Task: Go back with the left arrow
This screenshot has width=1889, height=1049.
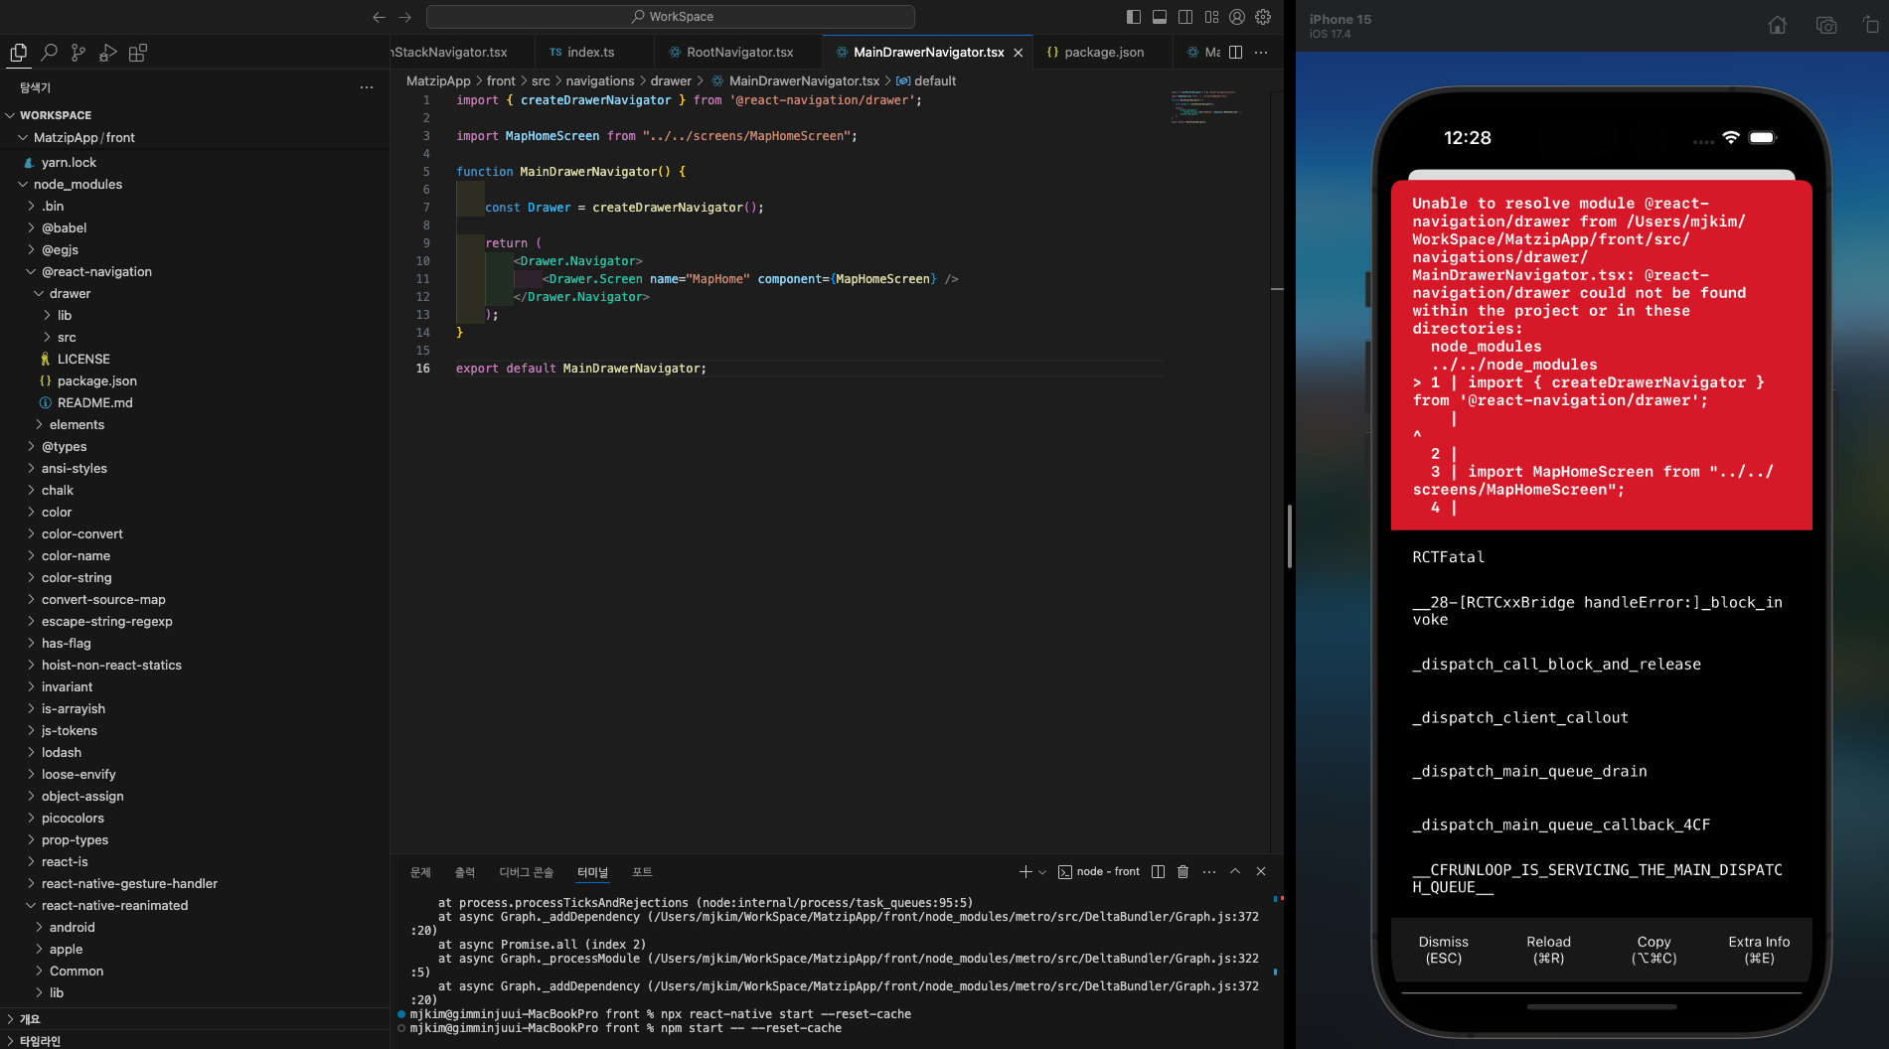Action: point(379,17)
